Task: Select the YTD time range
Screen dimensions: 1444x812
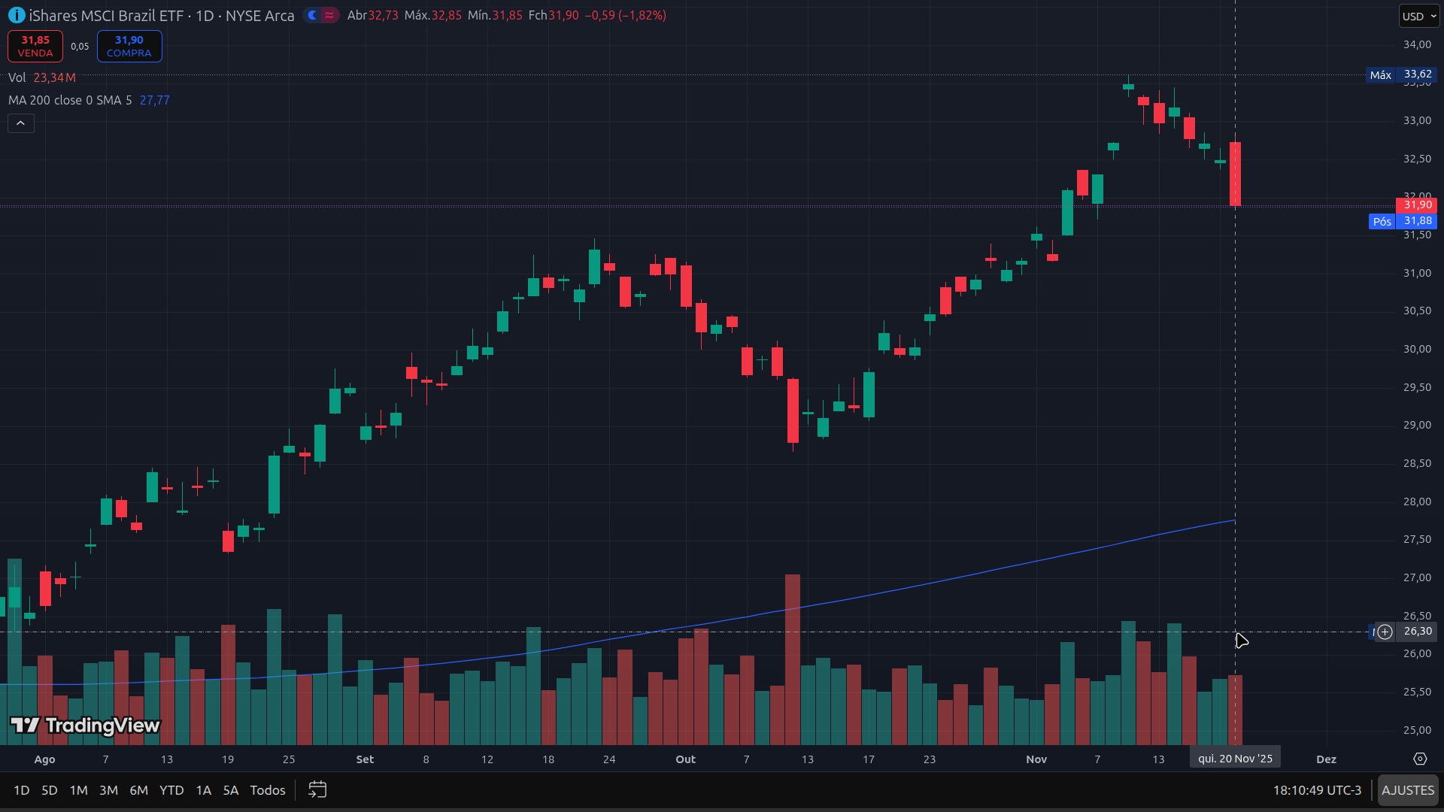Action: (171, 790)
